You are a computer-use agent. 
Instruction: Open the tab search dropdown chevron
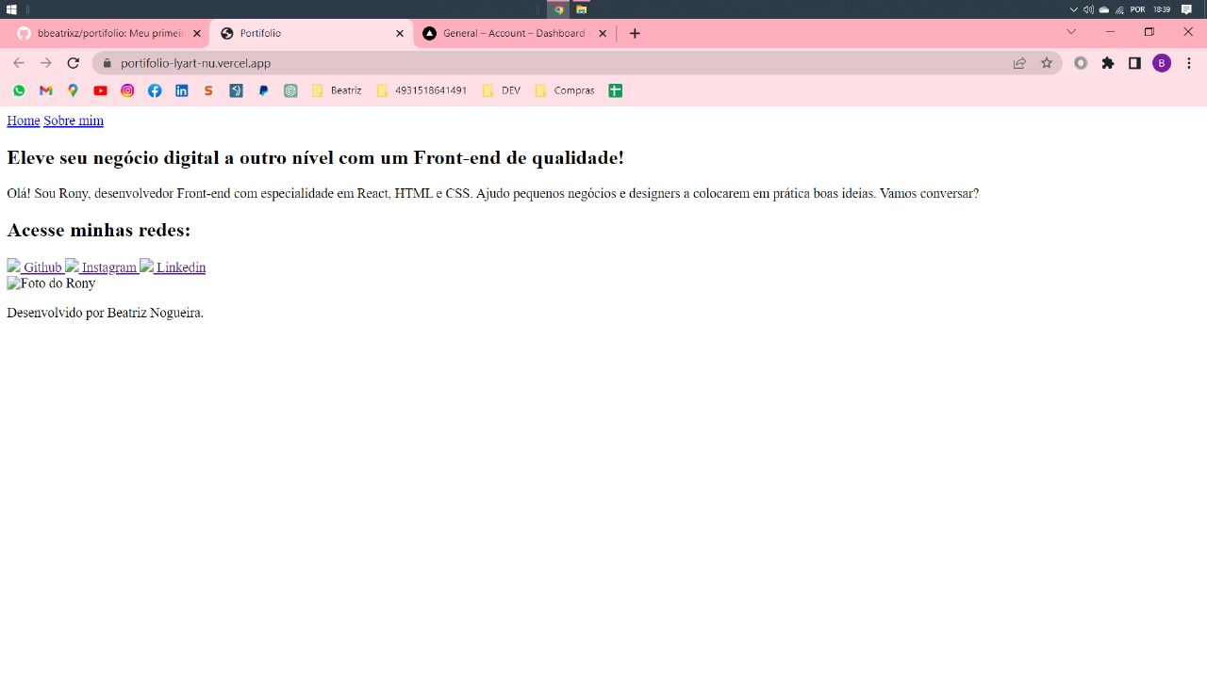coord(1071,32)
